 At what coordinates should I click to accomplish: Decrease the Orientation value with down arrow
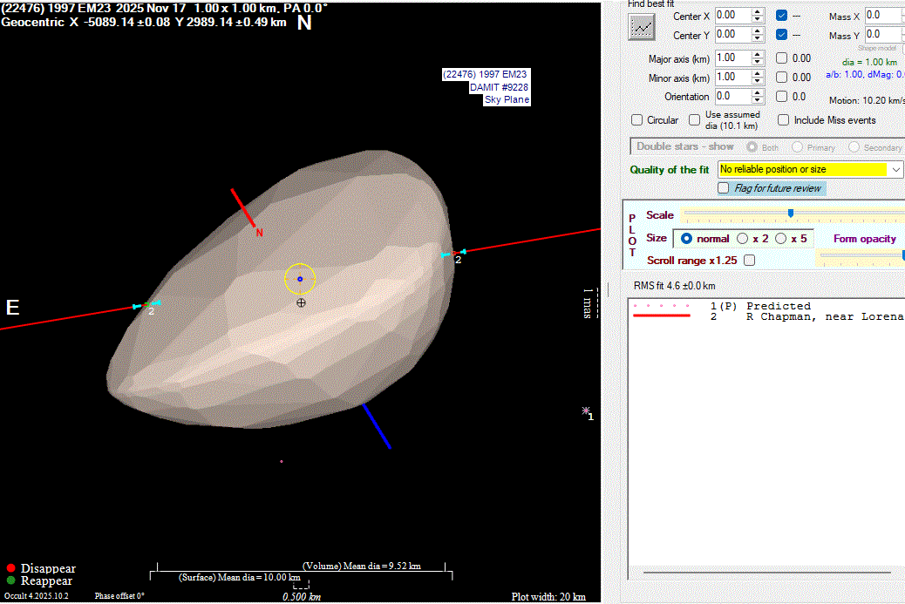point(758,100)
